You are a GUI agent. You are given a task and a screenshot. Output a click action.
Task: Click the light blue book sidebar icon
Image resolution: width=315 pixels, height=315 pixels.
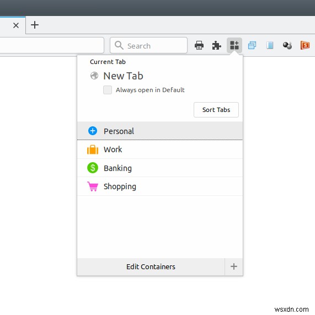click(x=270, y=45)
